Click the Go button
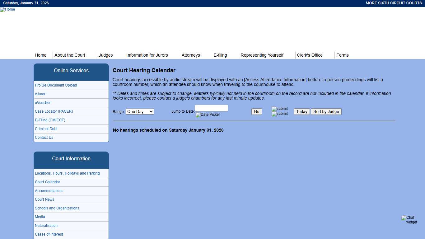 click(x=256, y=111)
